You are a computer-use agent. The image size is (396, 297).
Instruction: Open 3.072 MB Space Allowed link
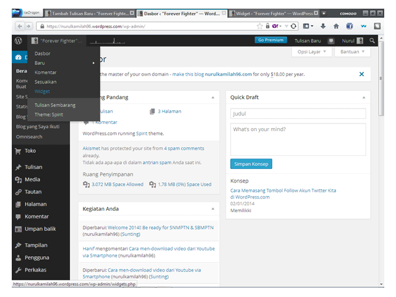[118, 184]
